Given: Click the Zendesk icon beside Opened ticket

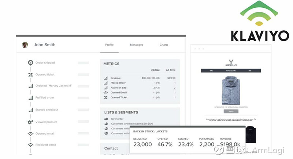Looking at the screenshot, I should point(30,74).
